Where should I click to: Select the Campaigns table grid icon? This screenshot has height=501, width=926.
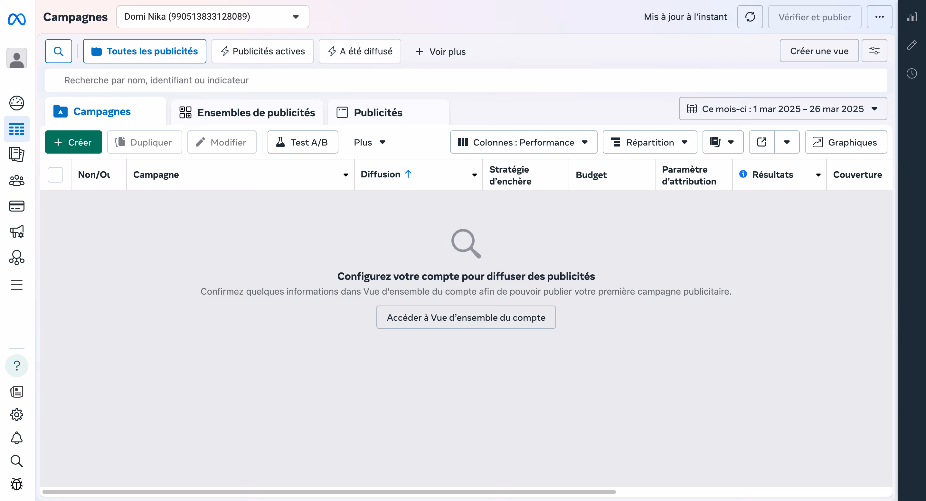(x=16, y=129)
